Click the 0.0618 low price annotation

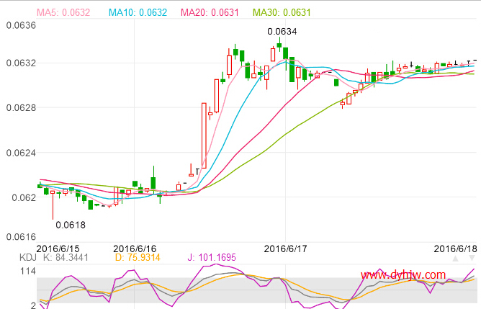[x=71, y=225]
